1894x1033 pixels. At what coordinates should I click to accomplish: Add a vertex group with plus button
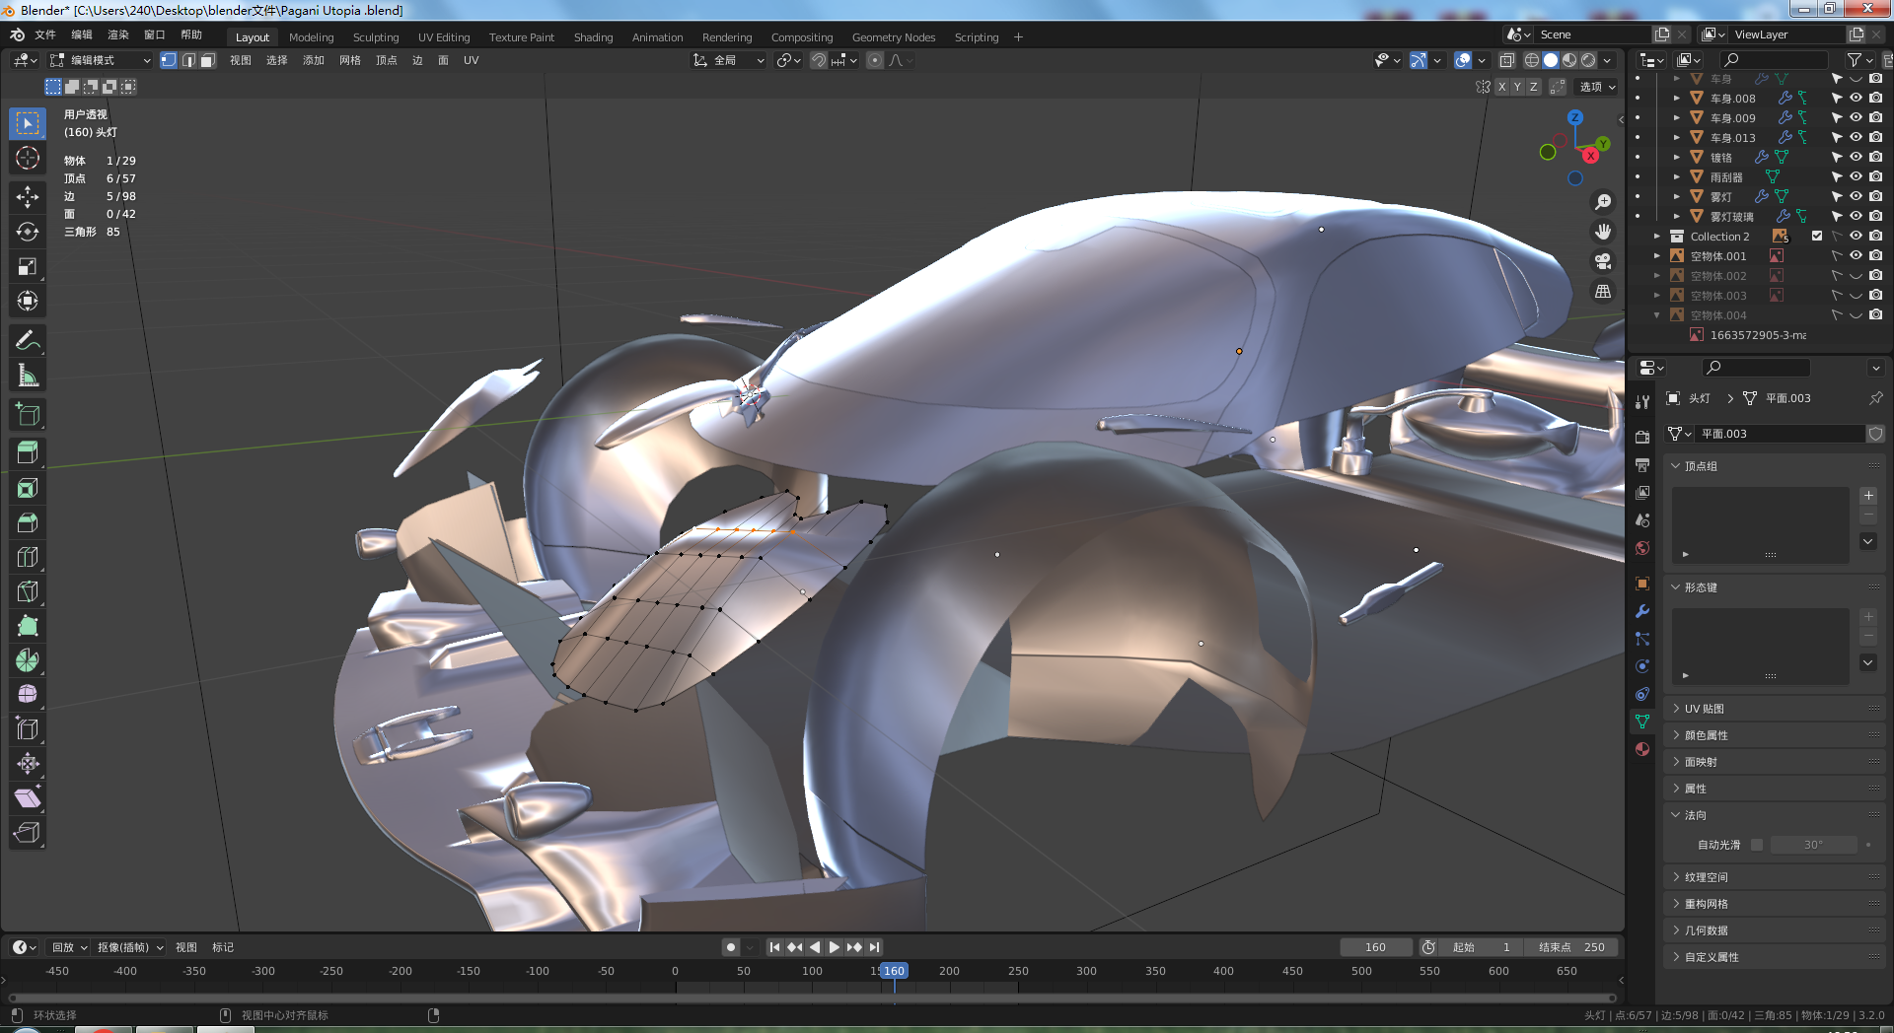click(x=1868, y=496)
